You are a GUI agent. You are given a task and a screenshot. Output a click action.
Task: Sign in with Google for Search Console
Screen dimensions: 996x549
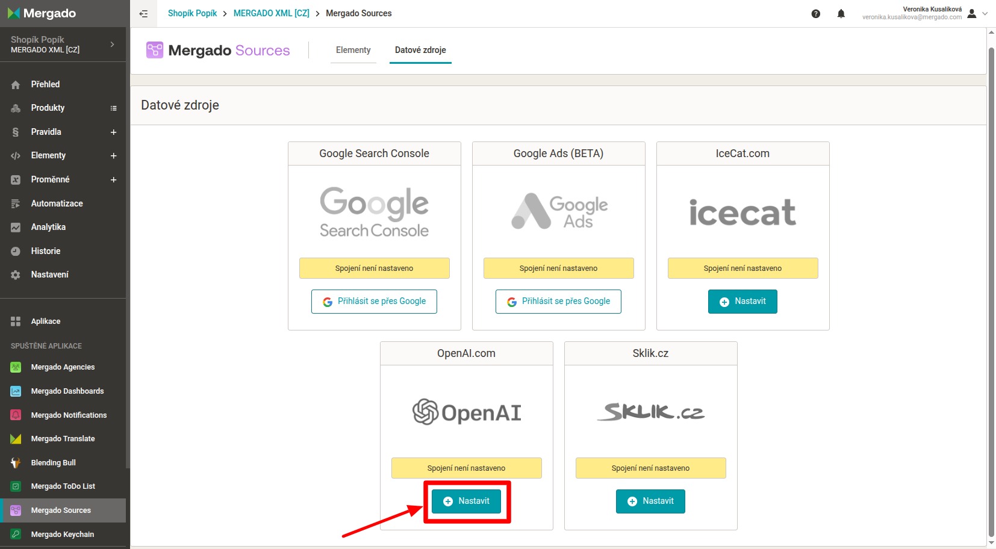[374, 302]
